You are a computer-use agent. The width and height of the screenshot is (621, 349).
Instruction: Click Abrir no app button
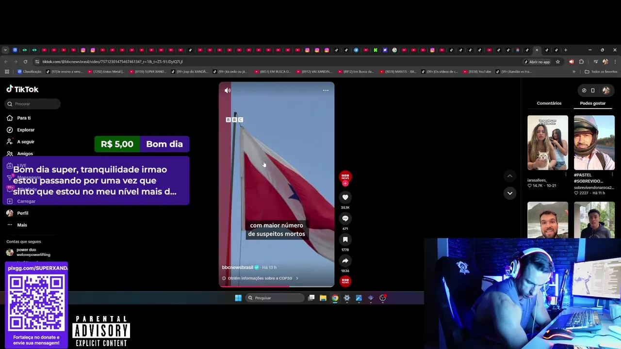click(x=537, y=62)
